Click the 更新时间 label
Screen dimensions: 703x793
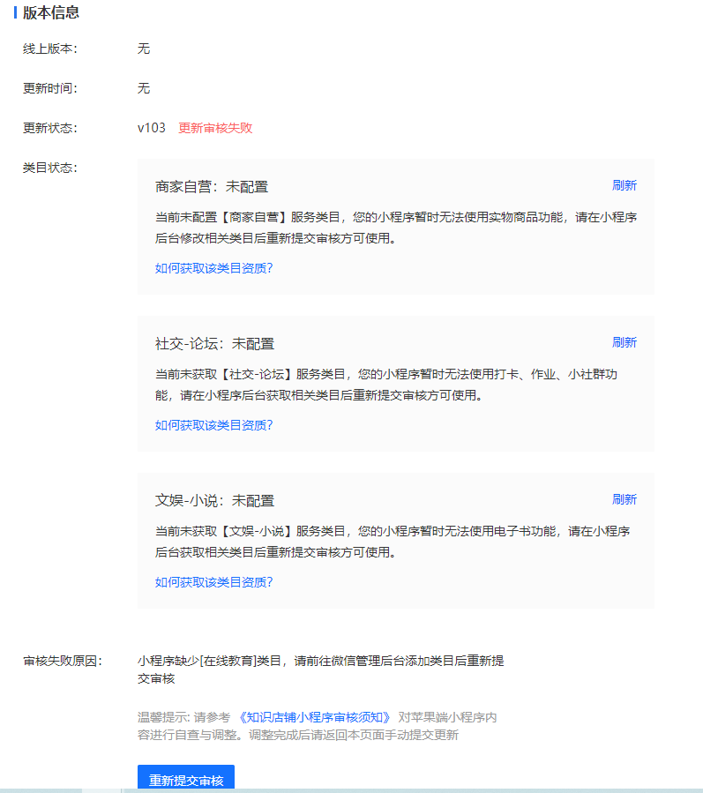[50, 88]
